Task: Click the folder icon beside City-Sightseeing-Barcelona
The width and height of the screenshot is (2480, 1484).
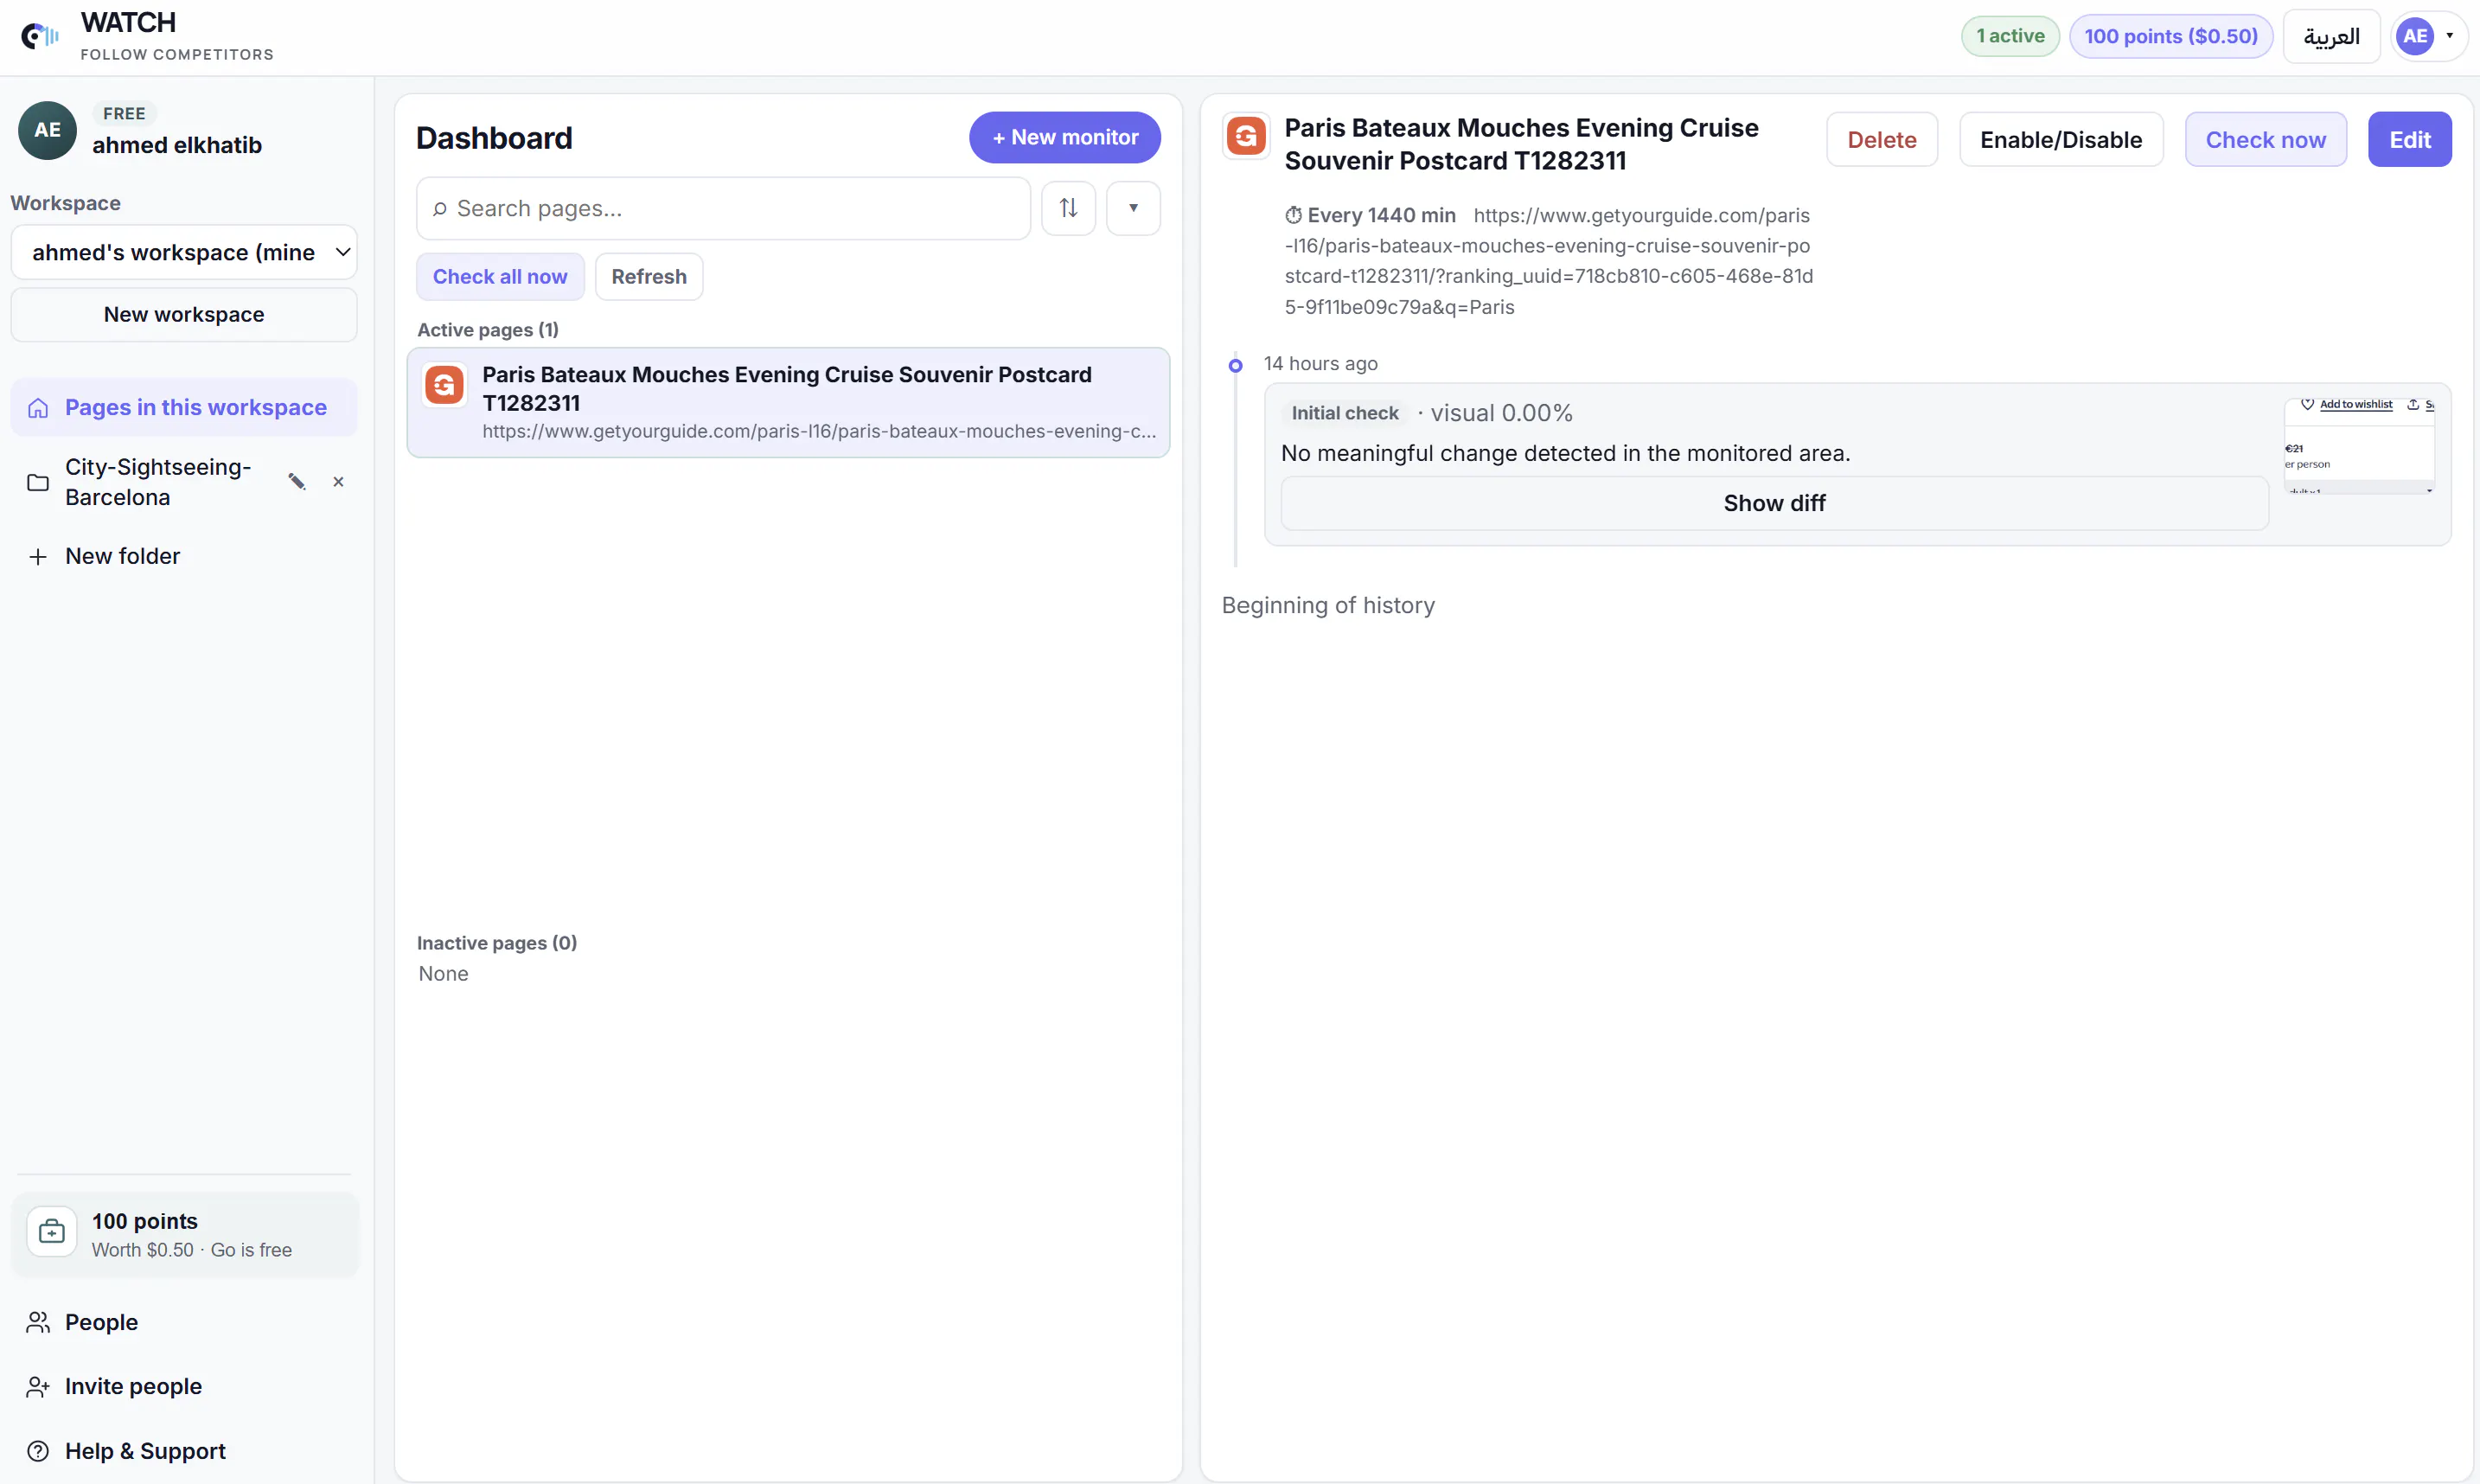Action: point(38,482)
